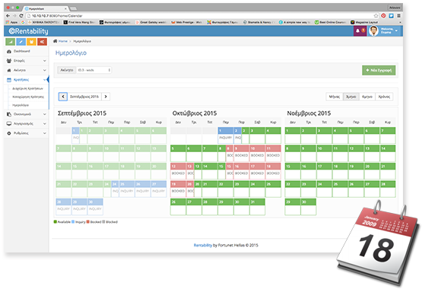Click the blue pencil shortcut button
Viewport: 422px width, 289px height.
tap(21, 42)
